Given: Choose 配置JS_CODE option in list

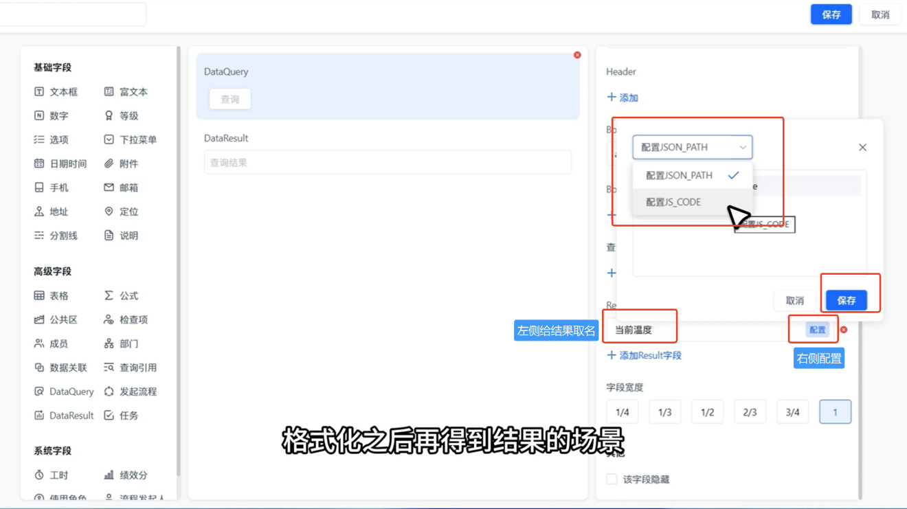Looking at the screenshot, I should coord(693,202).
